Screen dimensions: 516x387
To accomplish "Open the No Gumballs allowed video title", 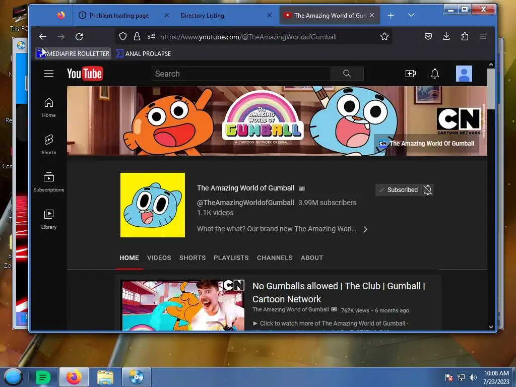I will [339, 293].
